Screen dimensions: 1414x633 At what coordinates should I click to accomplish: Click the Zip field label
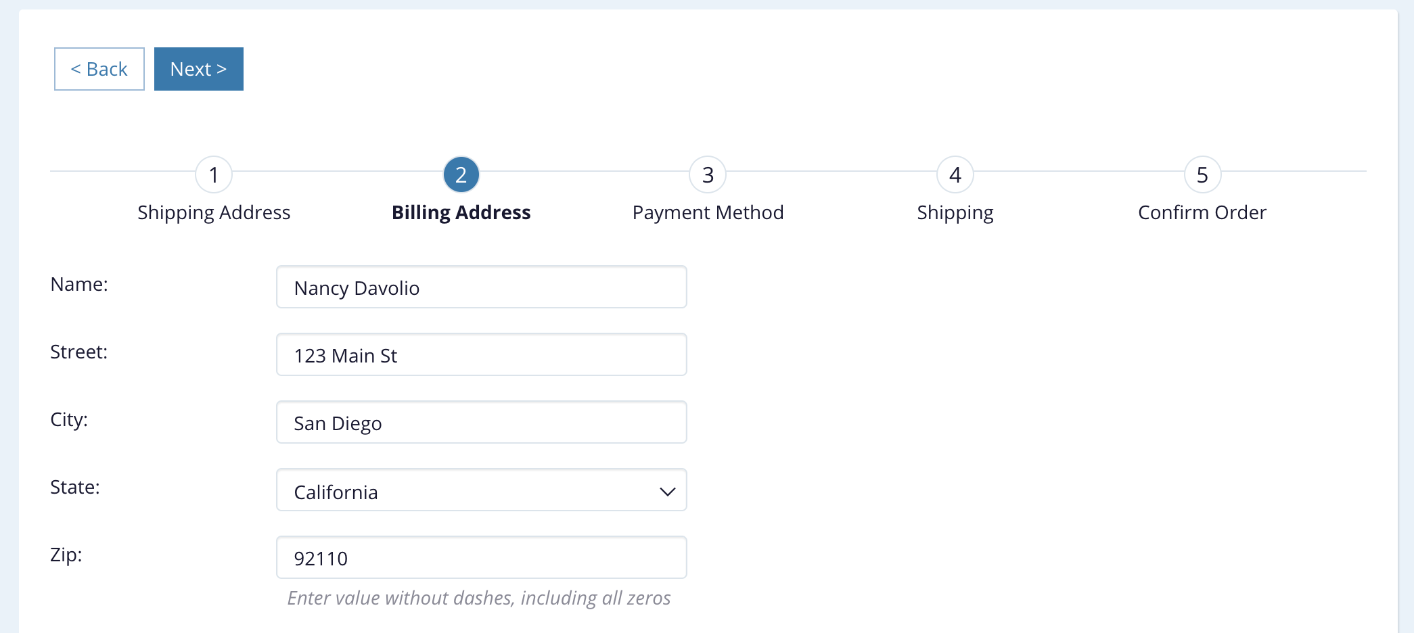coord(66,555)
